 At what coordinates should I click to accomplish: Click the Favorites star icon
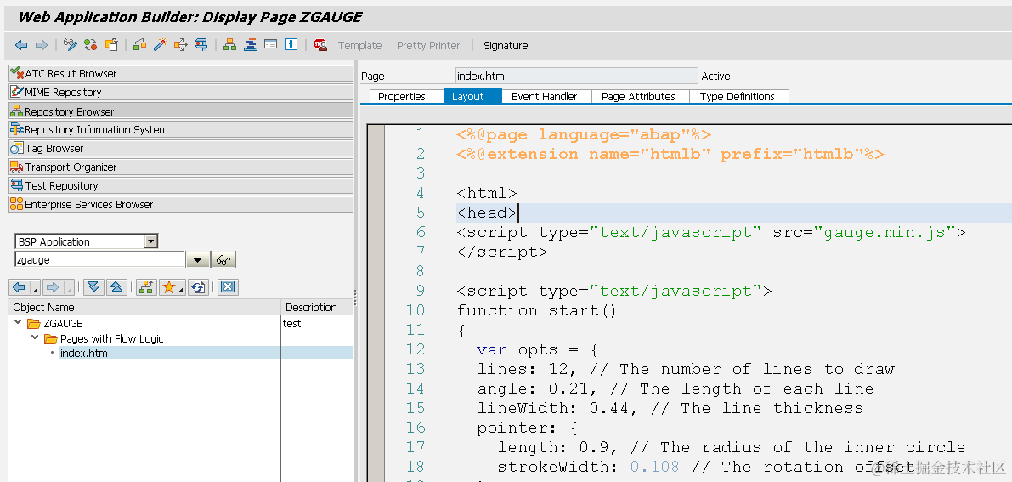click(168, 286)
